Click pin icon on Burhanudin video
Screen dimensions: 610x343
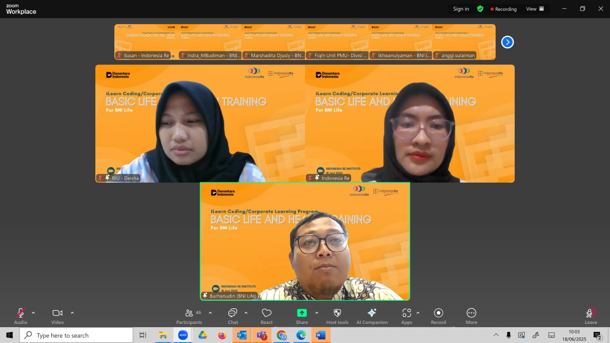(205, 296)
